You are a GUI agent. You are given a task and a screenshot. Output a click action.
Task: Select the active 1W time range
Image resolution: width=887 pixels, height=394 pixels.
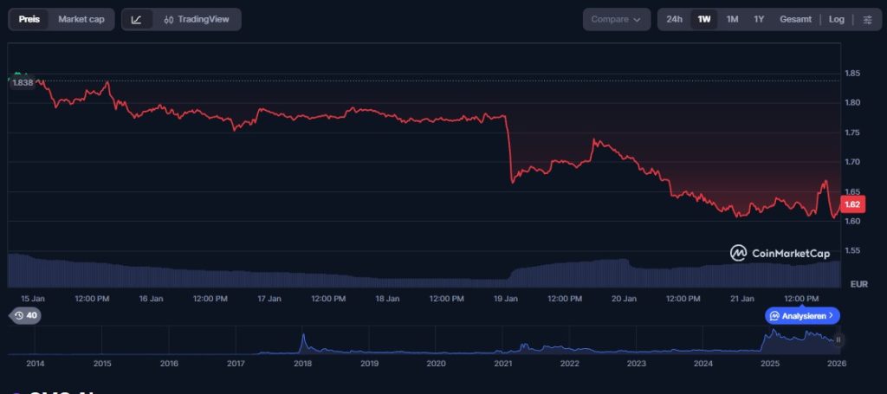704,19
